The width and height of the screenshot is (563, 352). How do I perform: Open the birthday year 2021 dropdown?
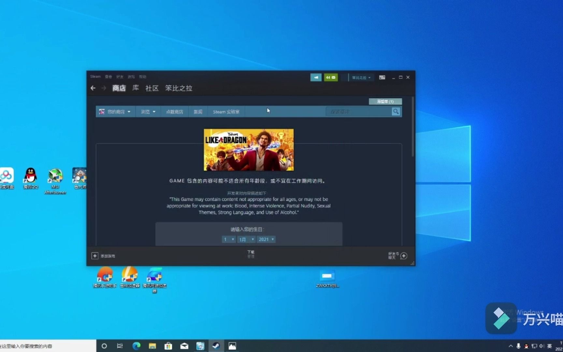(266, 239)
